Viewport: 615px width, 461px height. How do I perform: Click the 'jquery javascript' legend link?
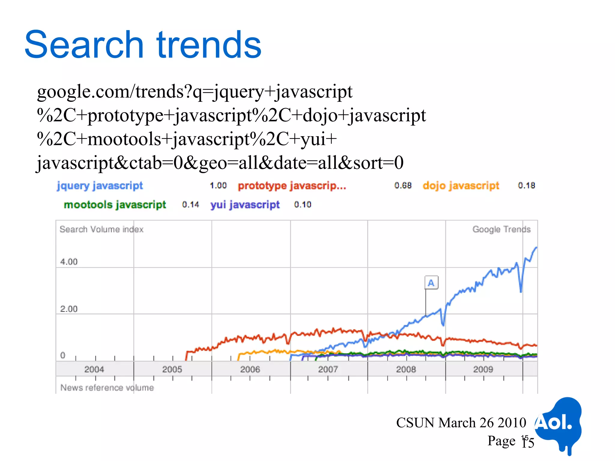(x=100, y=186)
